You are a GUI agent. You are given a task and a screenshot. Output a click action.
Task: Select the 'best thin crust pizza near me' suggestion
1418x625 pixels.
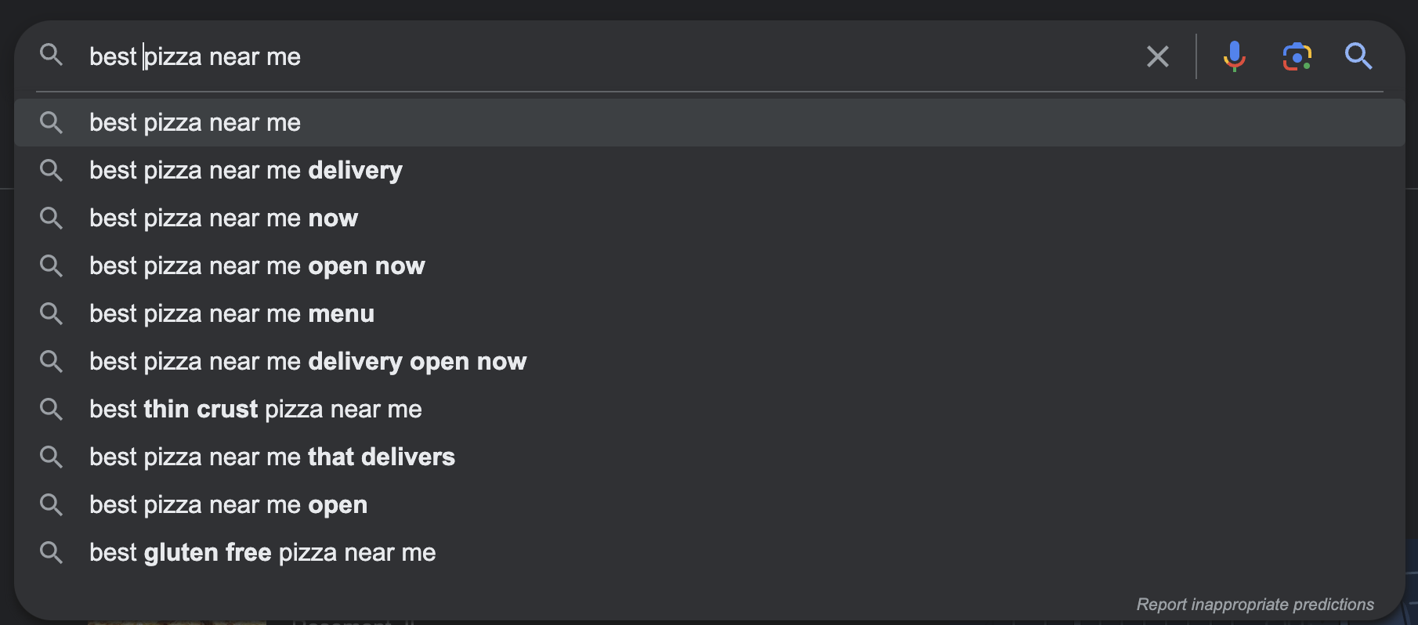point(255,409)
